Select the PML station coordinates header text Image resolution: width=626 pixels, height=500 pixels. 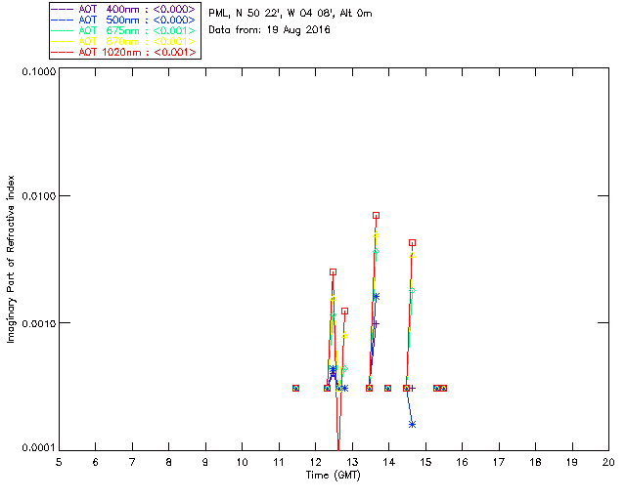click(291, 14)
